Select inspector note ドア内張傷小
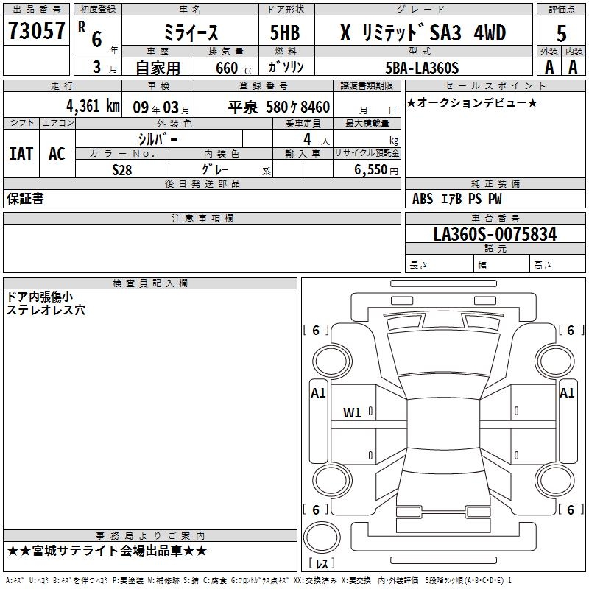This screenshot has height=589, width=589. pyautogui.click(x=40, y=297)
